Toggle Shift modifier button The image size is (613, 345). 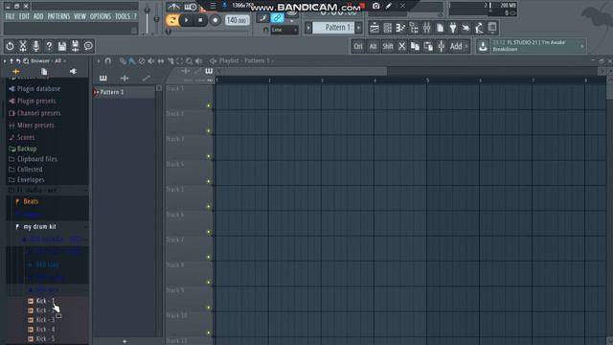388,47
